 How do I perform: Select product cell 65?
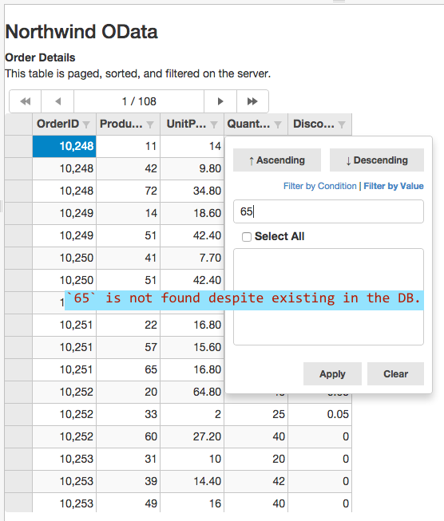click(x=128, y=369)
